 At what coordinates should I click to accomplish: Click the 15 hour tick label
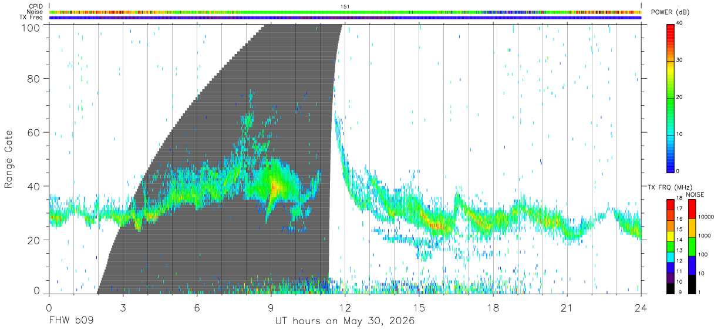[419, 307]
